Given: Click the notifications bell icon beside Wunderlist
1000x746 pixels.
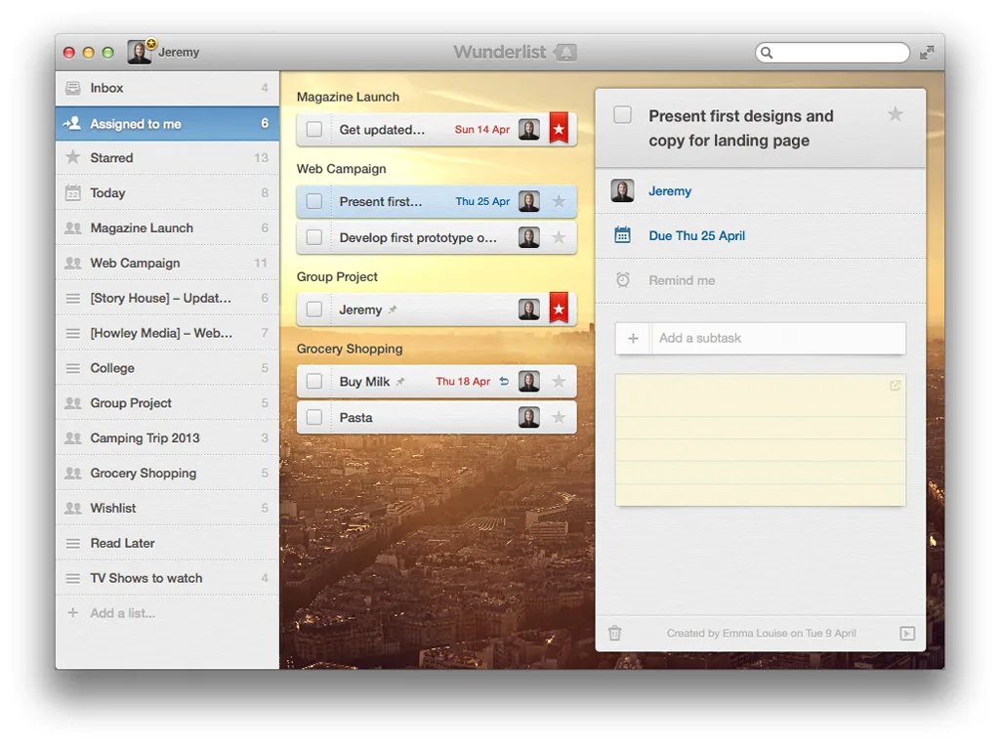Looking at the screenshot, I should (565, 53).
